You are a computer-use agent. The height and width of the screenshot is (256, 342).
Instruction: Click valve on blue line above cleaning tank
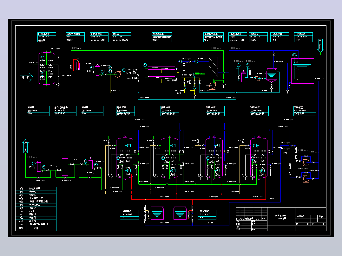pos(274,54)
